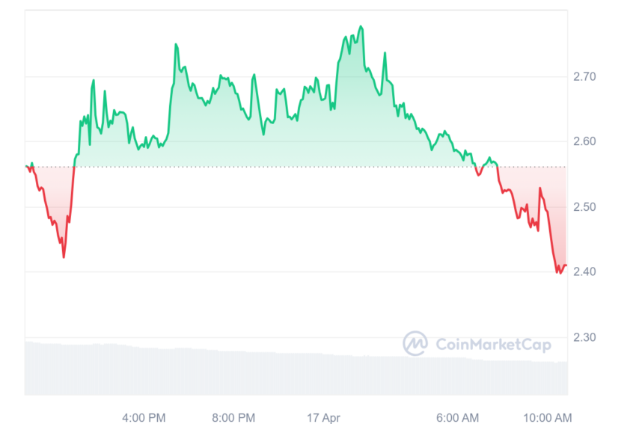Click the 2.40 price axis label
The image size is (636, 424).
pyautogui.click(x=584, y=271)
